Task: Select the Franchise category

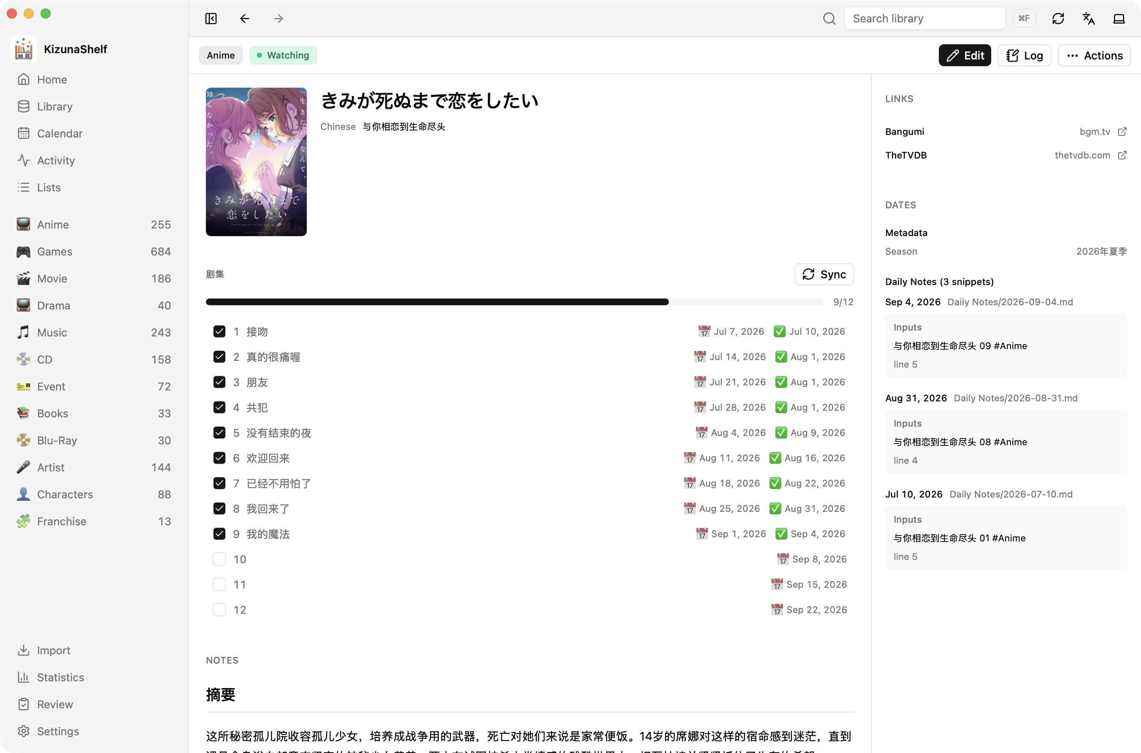Action: pyautogui.click(x=94, y=521)
